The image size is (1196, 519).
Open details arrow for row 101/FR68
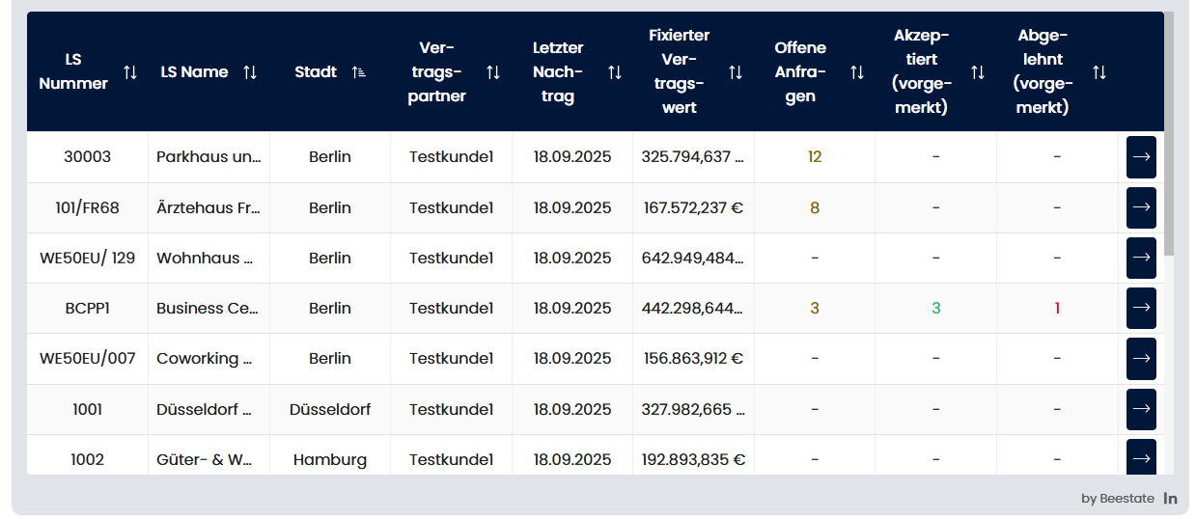point(1141,207)
